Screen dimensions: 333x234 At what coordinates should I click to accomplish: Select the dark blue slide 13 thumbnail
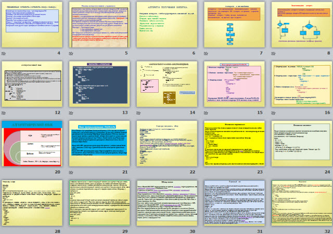pos(99,84)
